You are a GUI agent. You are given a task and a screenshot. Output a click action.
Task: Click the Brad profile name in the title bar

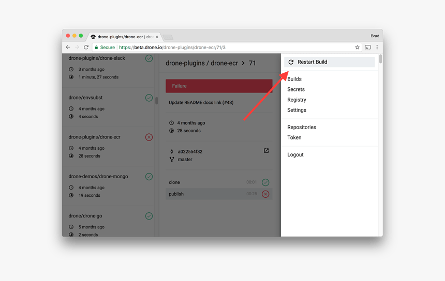click(x=375, y=36)
